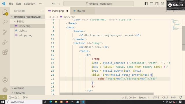Open the Selection menu
Viewport: 185px width, 104px height.
click(29, 4)
